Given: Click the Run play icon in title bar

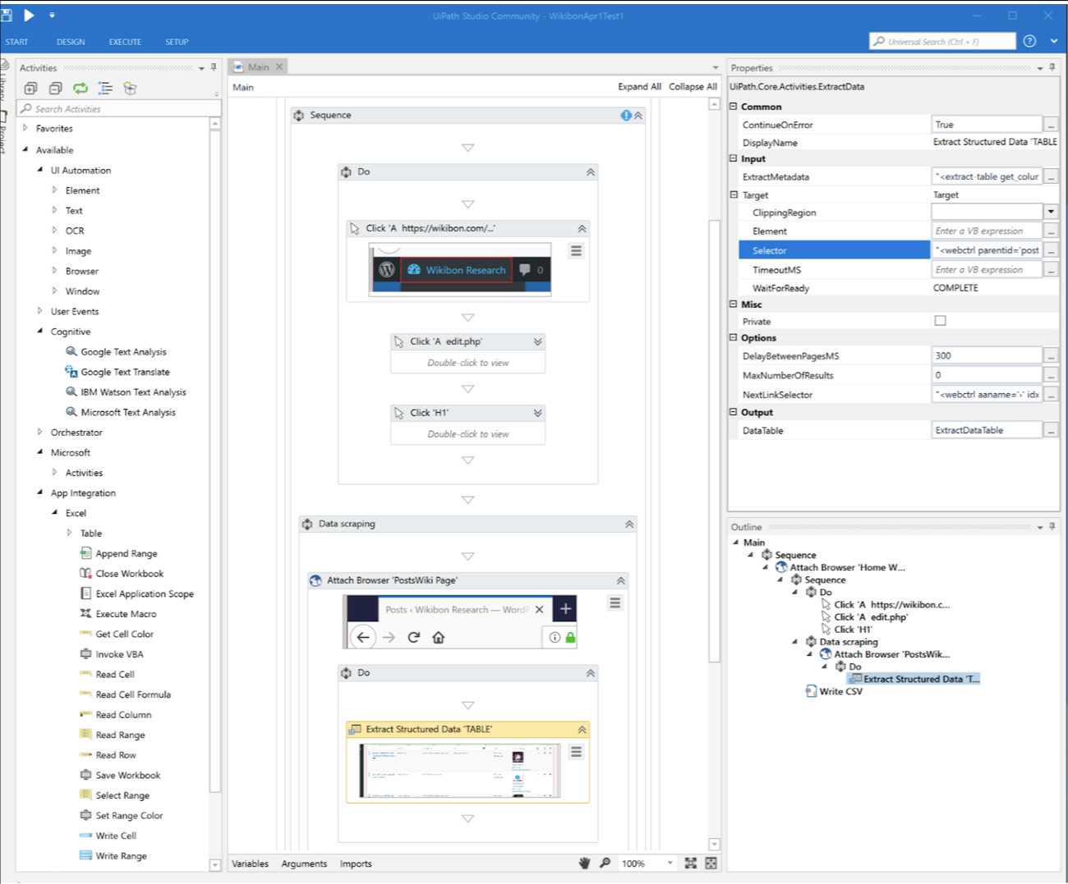Looking at the screenshot, I should click(x=29, y=15).
